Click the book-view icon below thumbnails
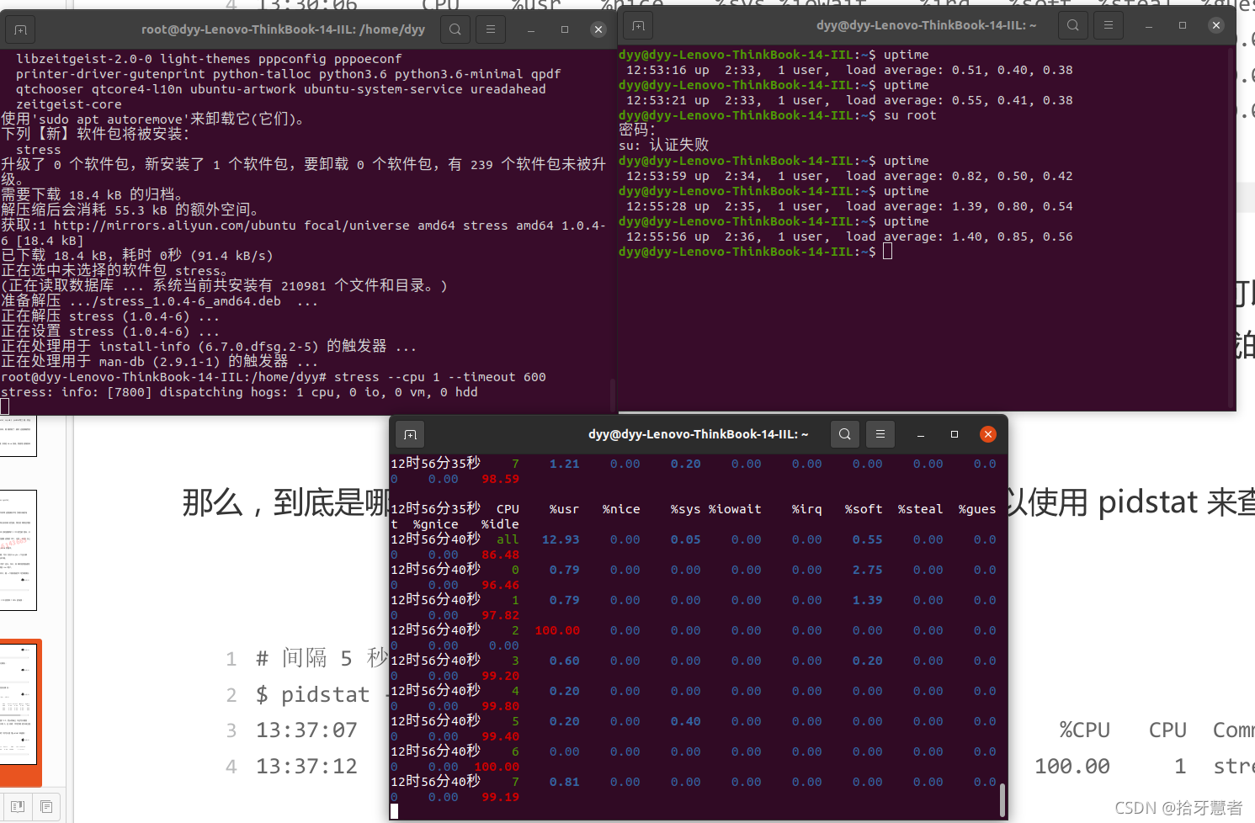This screenshot has width=1255, height=823. pos(17,806)
